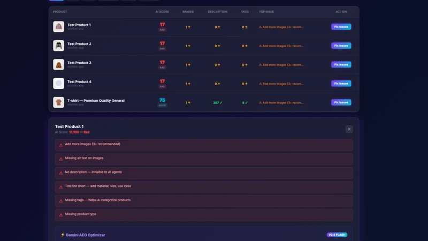Click the Test Product 1 detail panel heading
The width and height of the screenshot is (428, 241).
70,126
